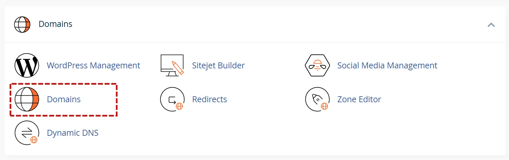Click the orange globe badge on the Dynamic DNS icon

34,140
